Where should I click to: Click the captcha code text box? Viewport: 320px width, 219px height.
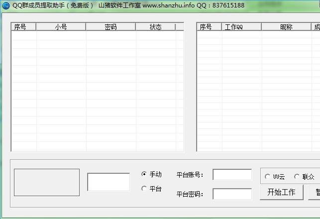(x=108, y=182)
